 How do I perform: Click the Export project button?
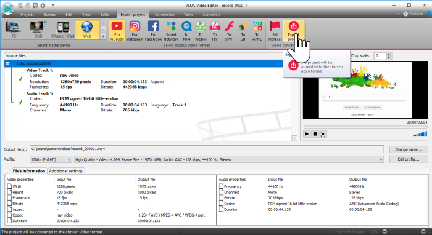point(293,31)
